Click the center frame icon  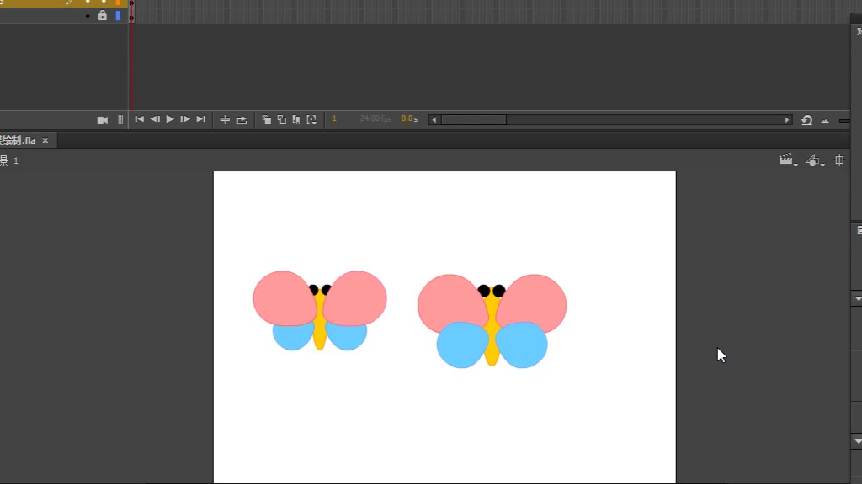[x=225, y=120]
